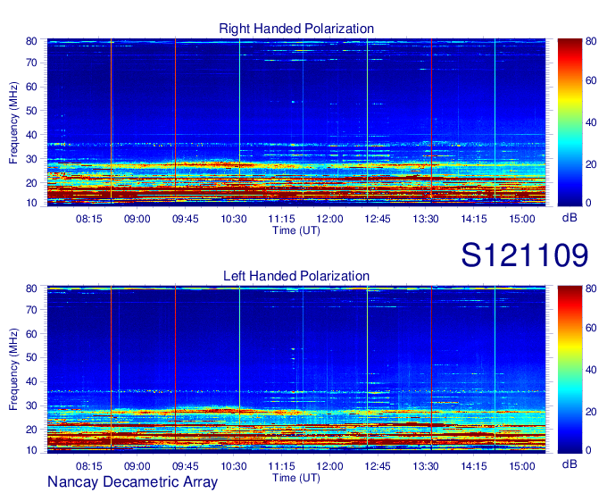Select the S121109 observation label
Viewport: 607px width, 493px height.
(x=525, y=255)
